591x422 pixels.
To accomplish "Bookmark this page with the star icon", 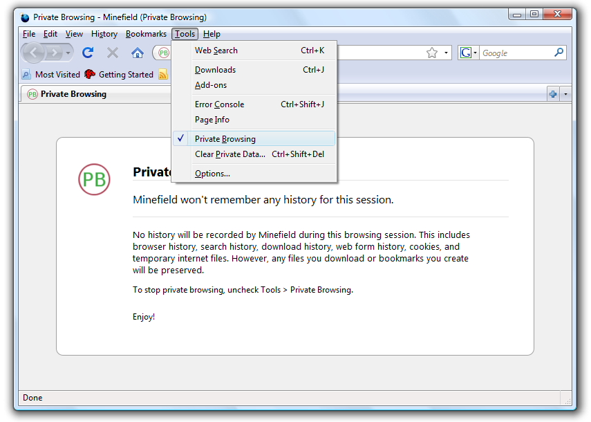I will pyautogui.click(x=432, y=53).
